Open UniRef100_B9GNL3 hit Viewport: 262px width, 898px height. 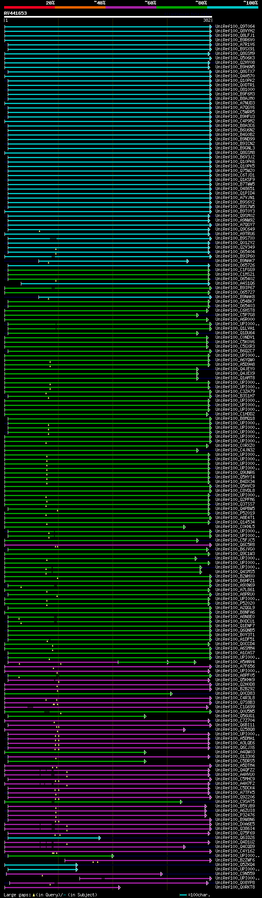click(x=235, y=148)
